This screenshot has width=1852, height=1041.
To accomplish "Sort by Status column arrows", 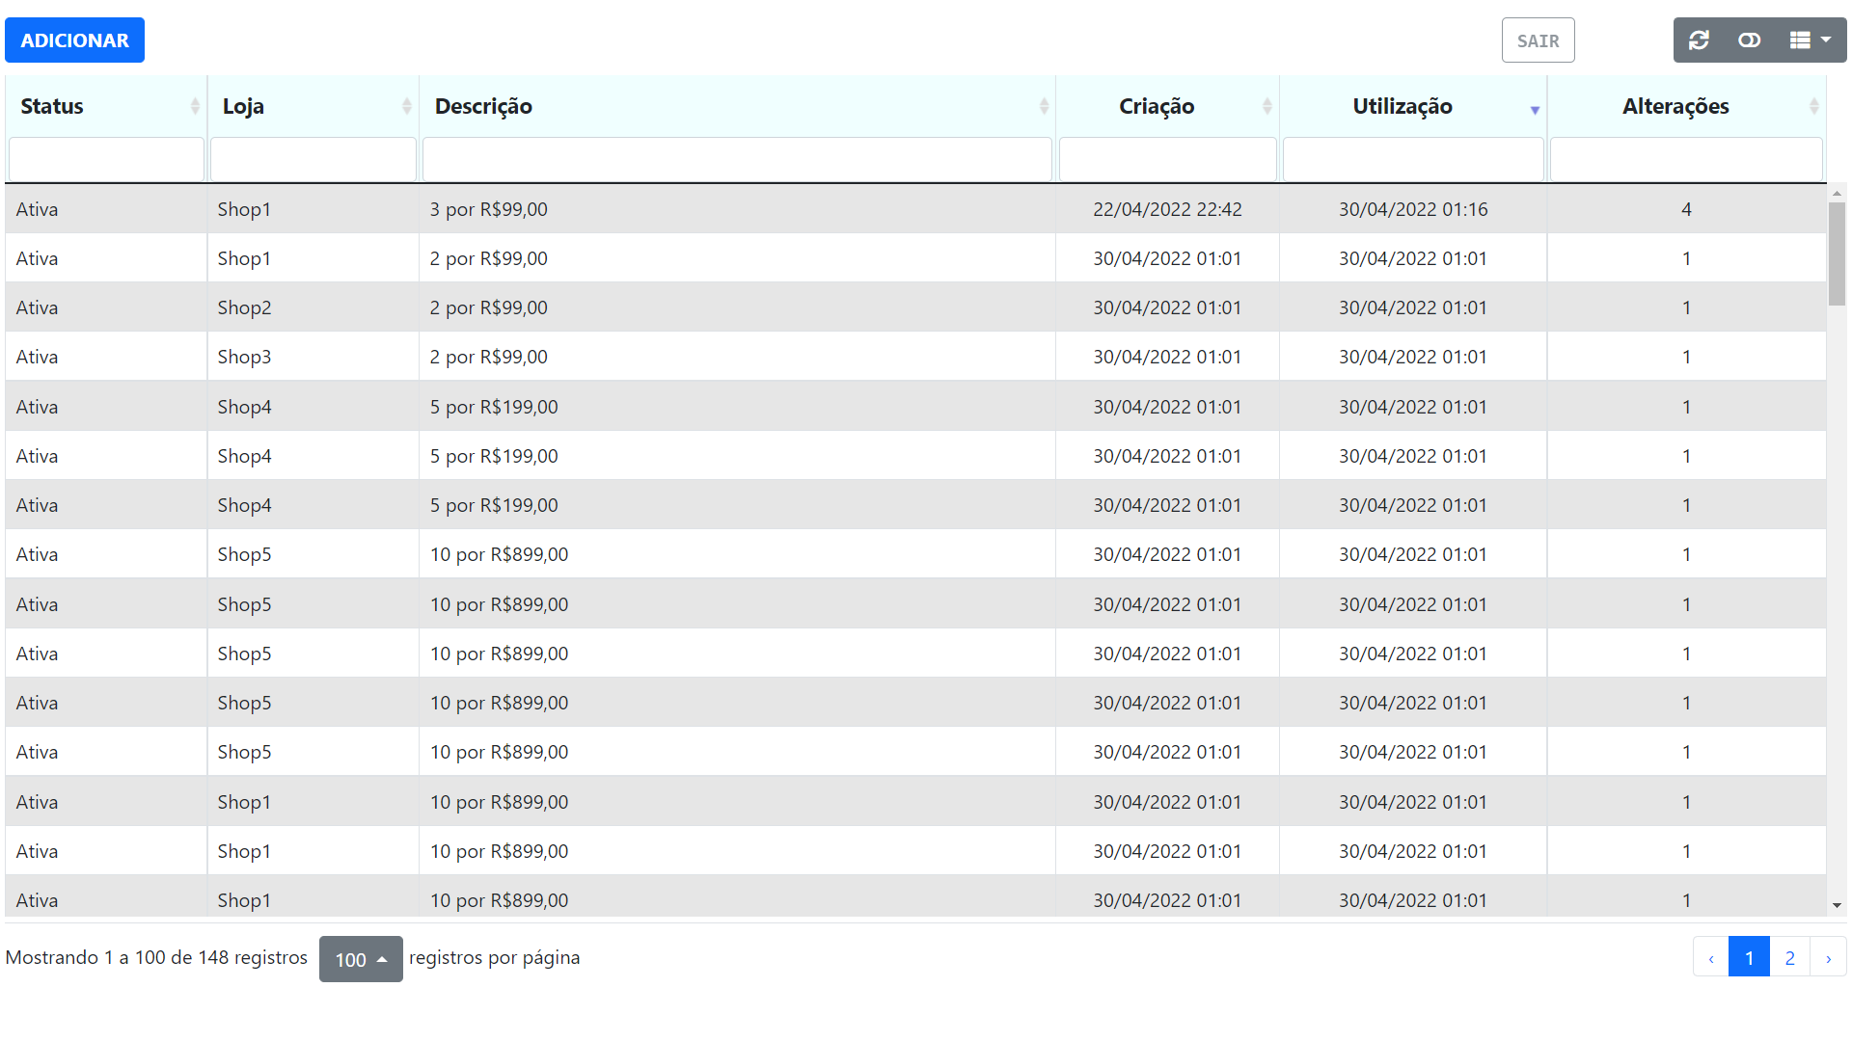I will point(195,106).
